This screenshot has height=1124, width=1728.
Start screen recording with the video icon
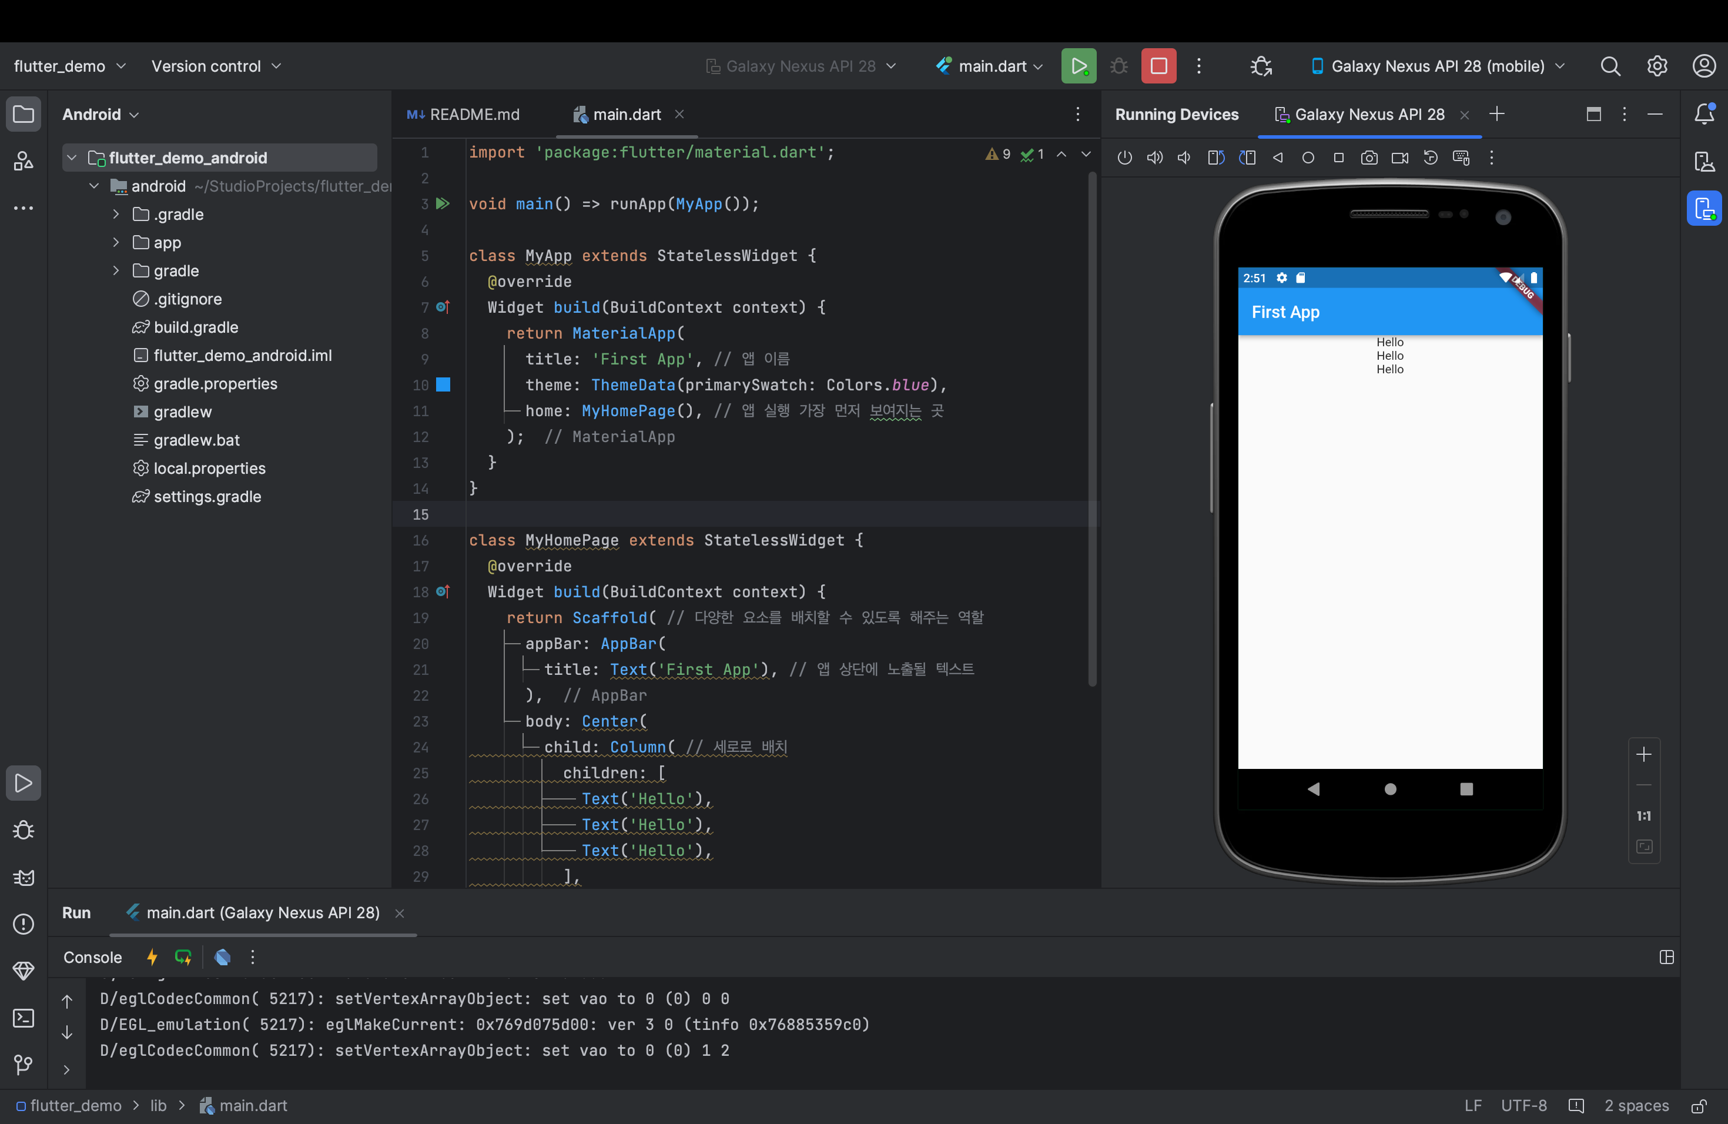click(x=1400, y=158)
